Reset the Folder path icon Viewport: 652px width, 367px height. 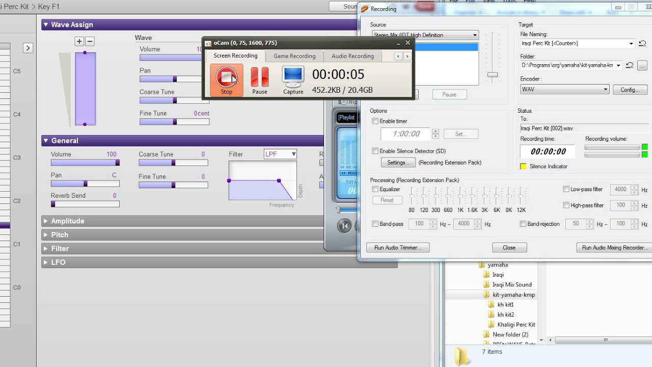coord(630,65)
